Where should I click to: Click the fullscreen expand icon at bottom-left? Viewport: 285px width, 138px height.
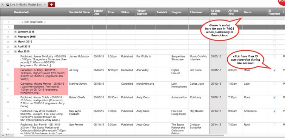pyautogui.click(x=7, y=135)
